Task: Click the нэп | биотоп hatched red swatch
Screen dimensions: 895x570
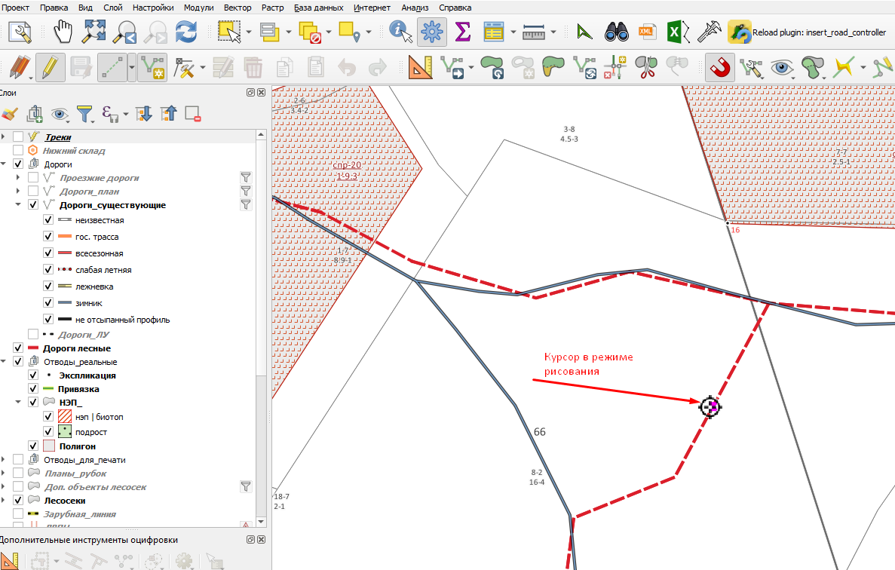Action: point(65,416)
